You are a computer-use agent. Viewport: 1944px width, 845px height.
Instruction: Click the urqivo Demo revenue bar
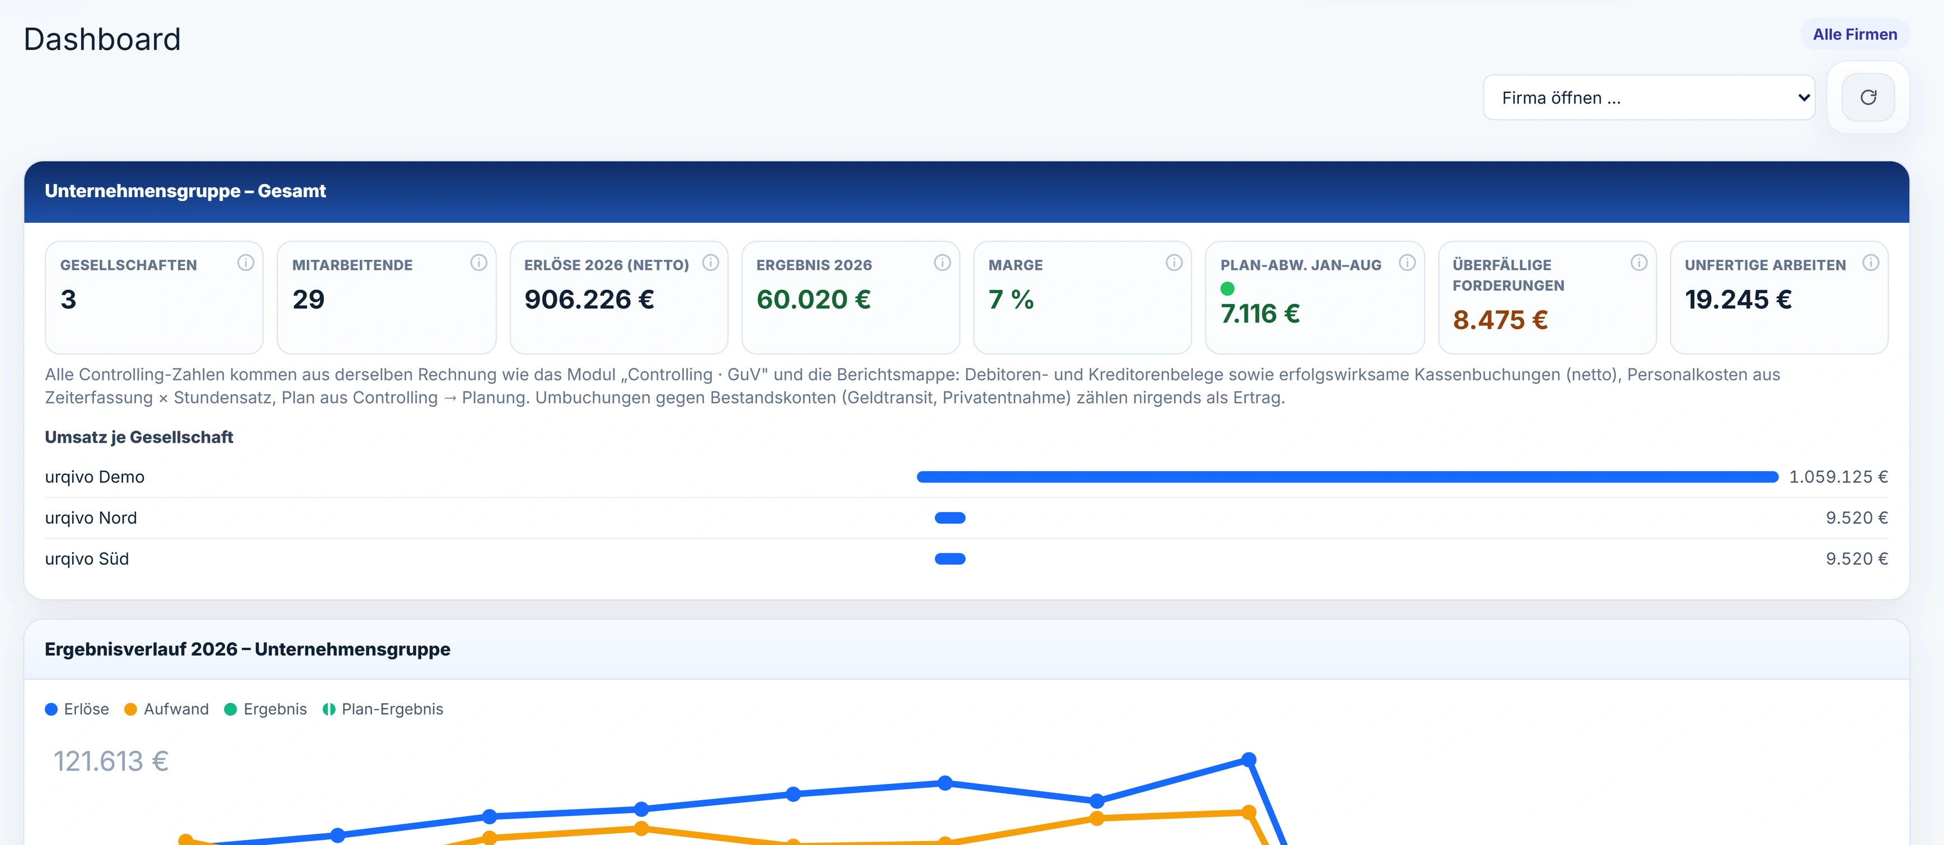(1347, 477)
